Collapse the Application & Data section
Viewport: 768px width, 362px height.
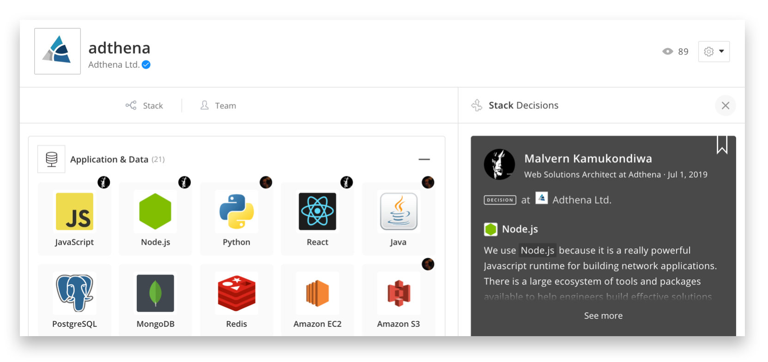pyautogui.click(x=424, y=159)
